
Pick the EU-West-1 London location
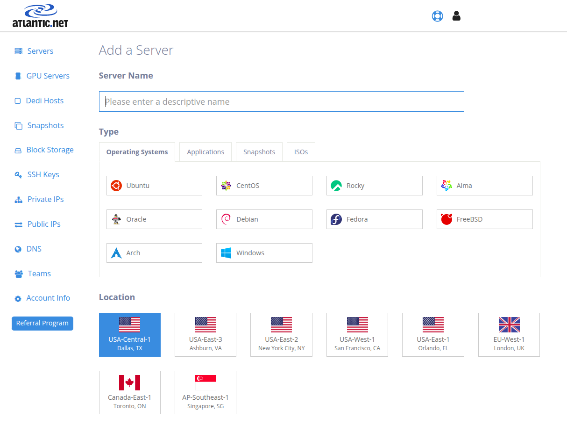tap(509, 335)
